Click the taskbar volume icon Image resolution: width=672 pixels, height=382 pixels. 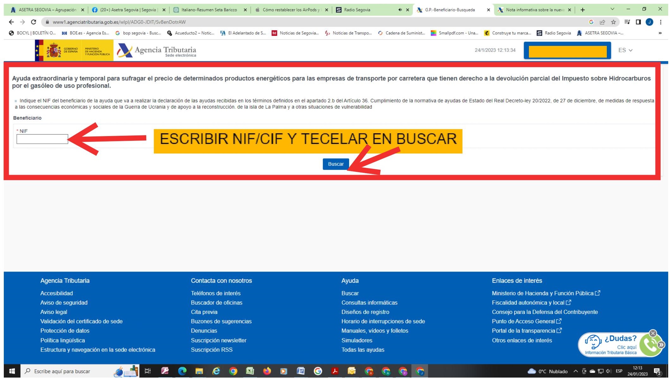[x=608, y=371]
